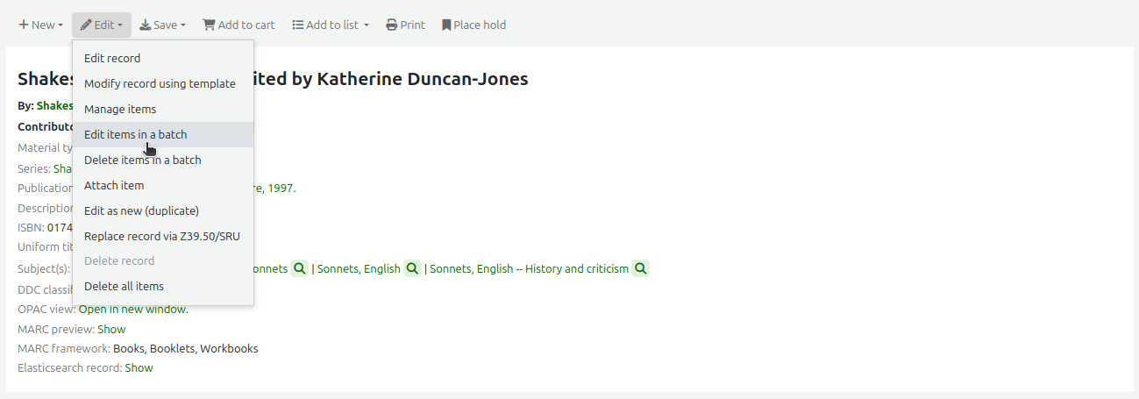The width and height of the screenshot is (1139, 399).
Task: Show the Elasticsearch record
Action: pyautogui.click(x=139, y=368)
